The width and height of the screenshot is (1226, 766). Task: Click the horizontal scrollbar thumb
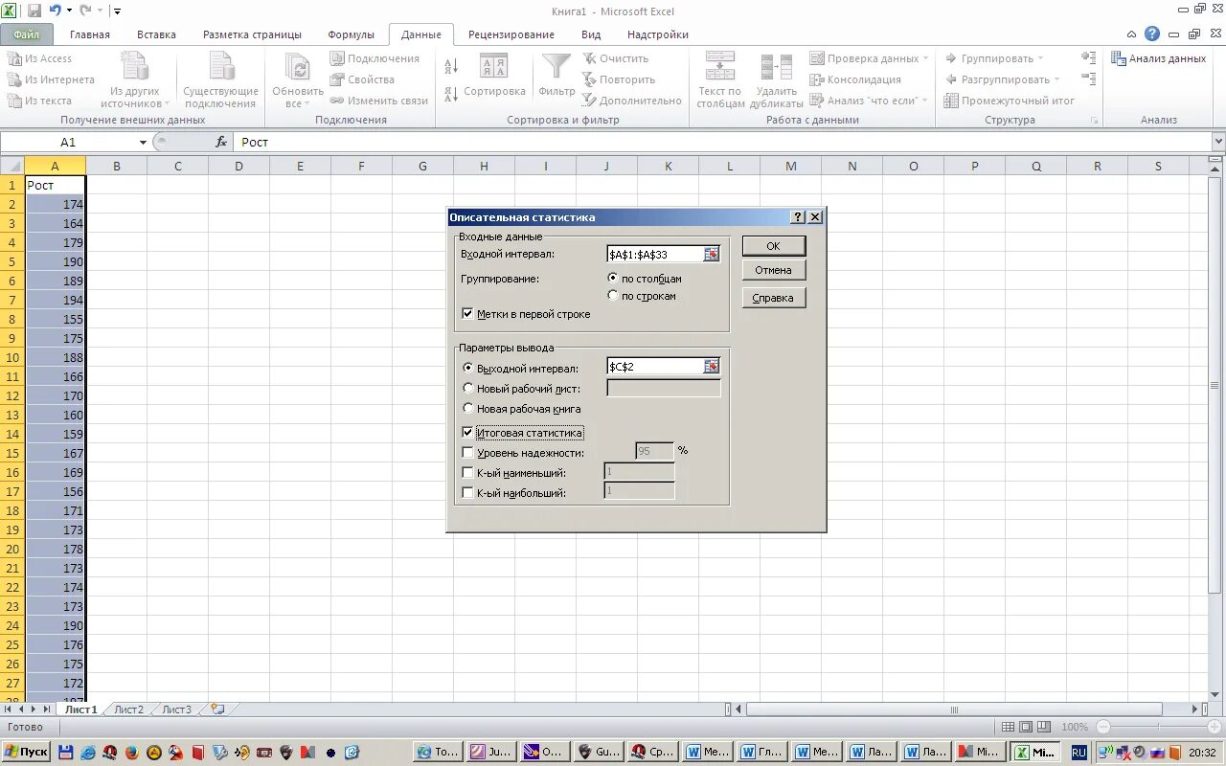(954, 710)
